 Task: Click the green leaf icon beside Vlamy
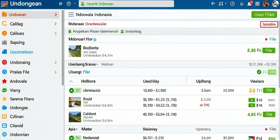4,90
